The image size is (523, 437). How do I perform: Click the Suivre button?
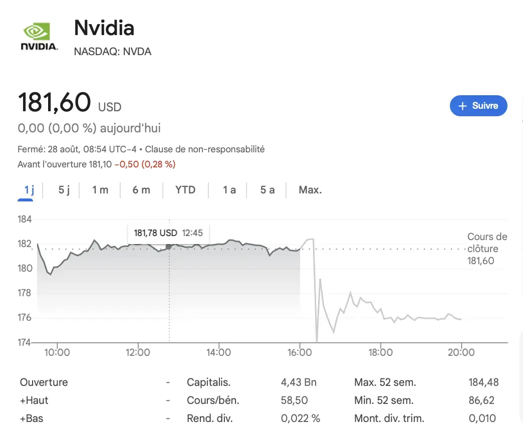click(x=478, y=106)
